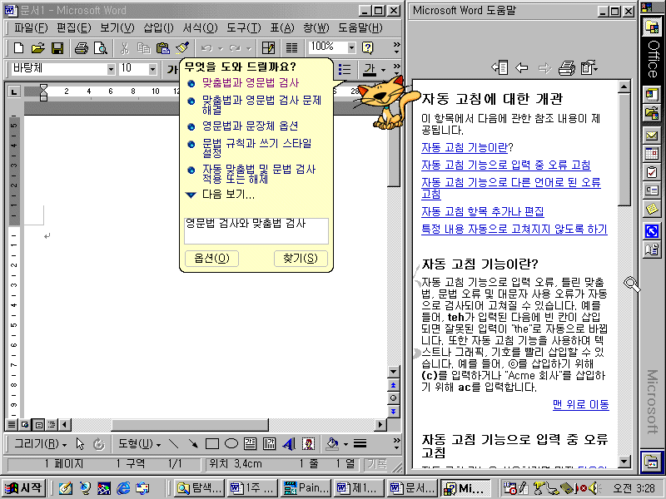
Task: Click New Note sticky icon on Office bar
Action: pyautogui.click(x=652, y=209)
